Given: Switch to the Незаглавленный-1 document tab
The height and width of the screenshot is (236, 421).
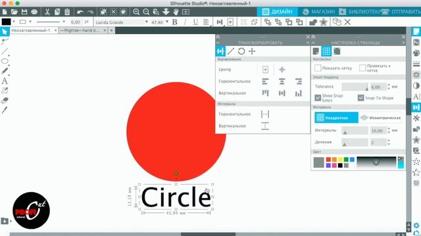Looking at the screenshot, I should tap(31, 31).
